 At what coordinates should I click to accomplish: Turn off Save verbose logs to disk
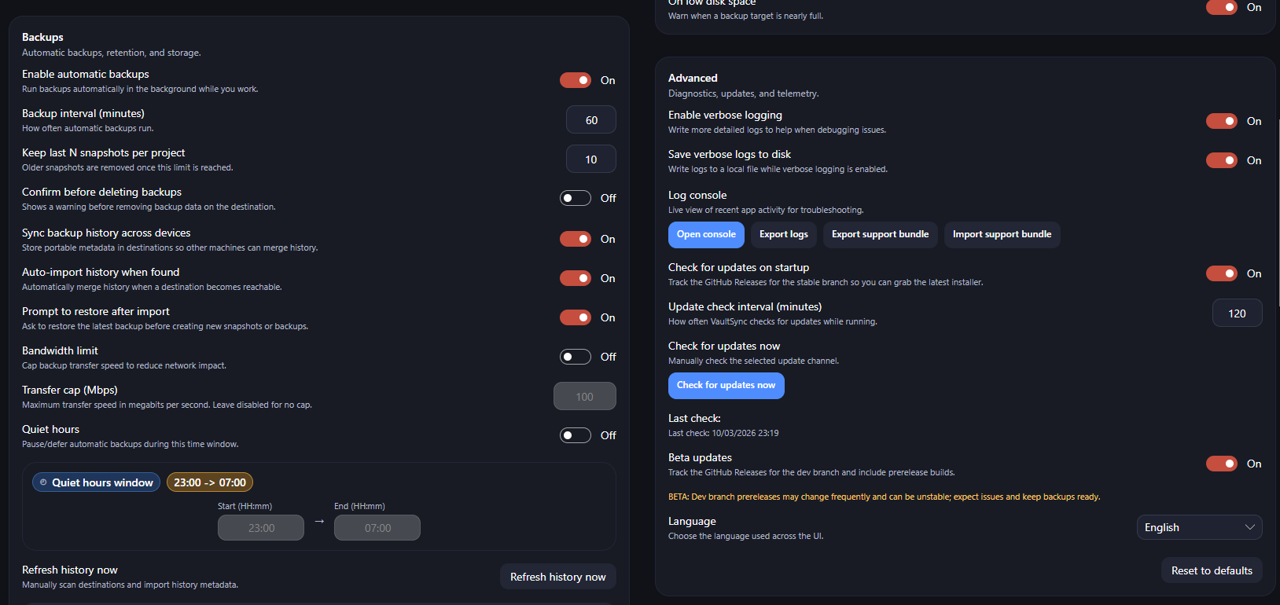[1221, 159]
